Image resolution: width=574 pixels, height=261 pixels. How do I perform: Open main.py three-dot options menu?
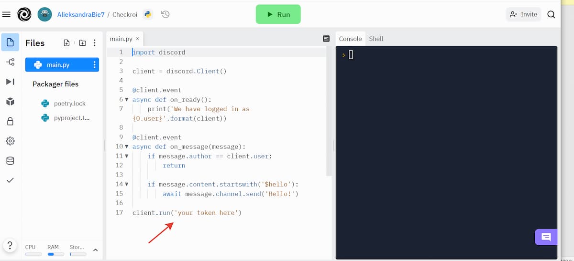pos(94,65)
